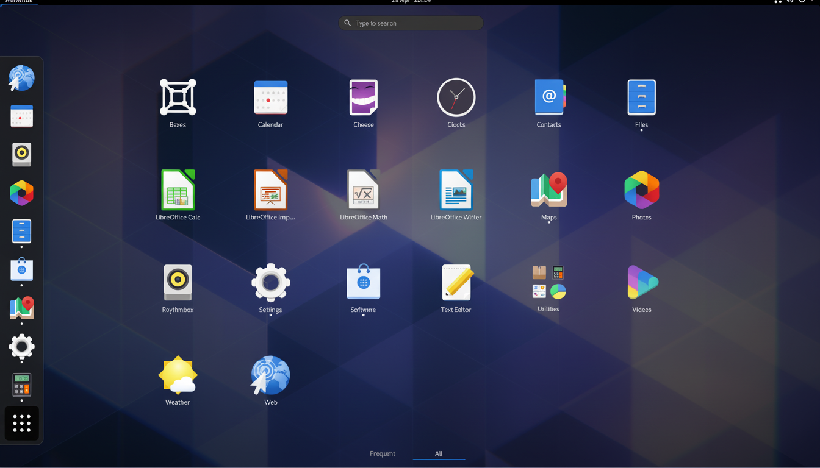This screenshot has height=468, width=820.
Task: Open LibreOffice Impress
Action: (x=270, y=189)
